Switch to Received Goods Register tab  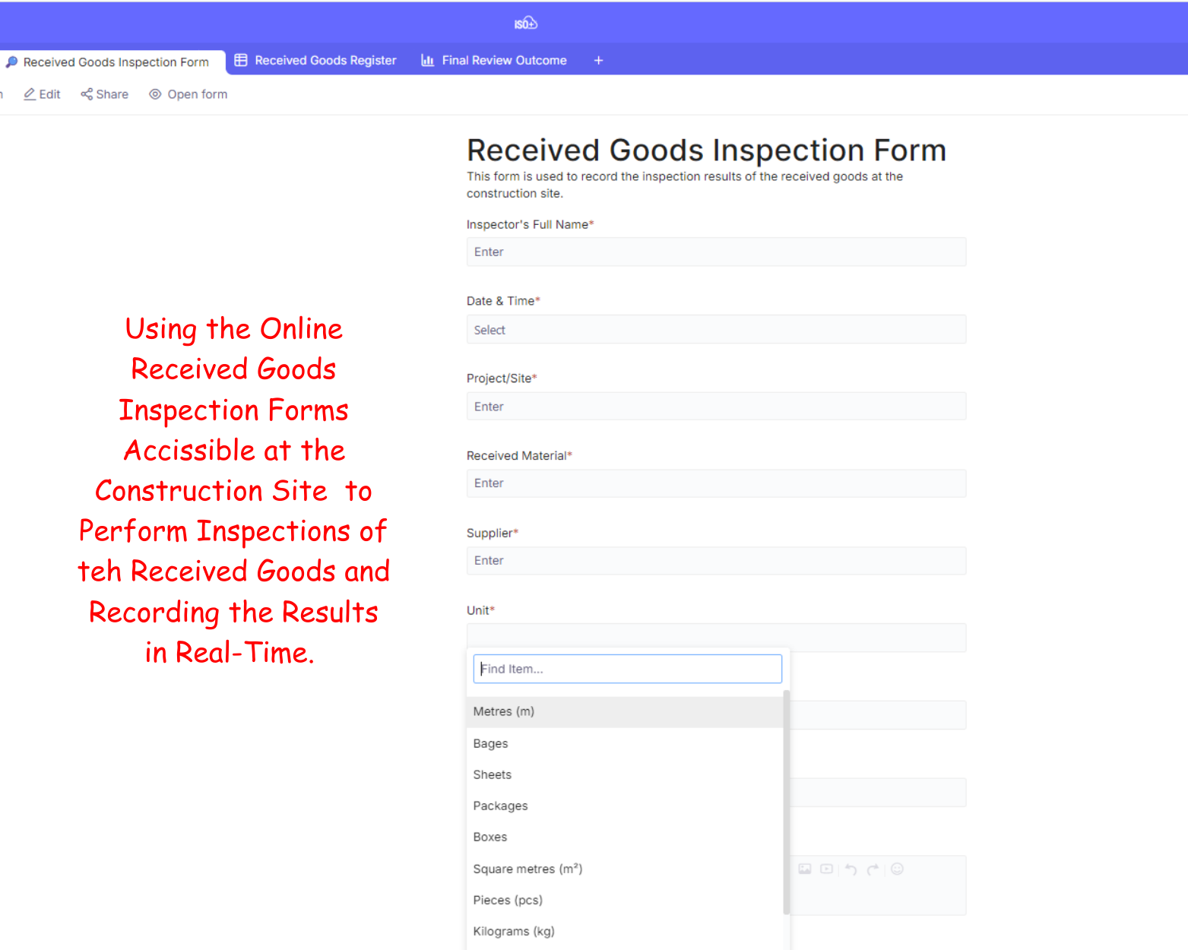[x=315, y=61]
